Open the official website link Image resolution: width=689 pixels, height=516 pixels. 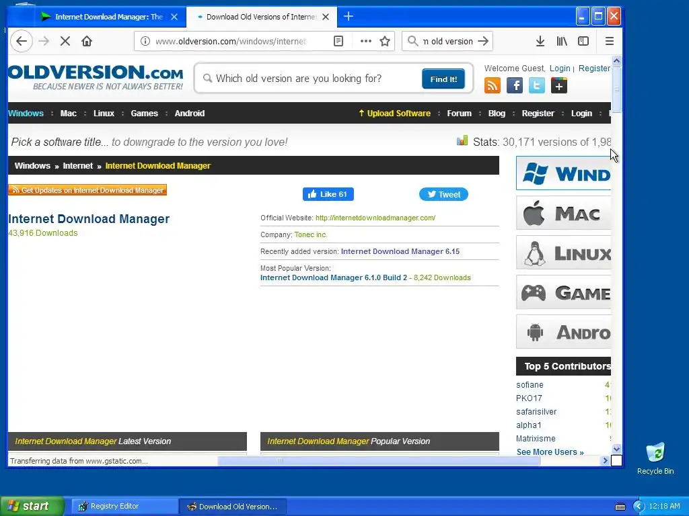pyautogui.click(x=375, y=218)
